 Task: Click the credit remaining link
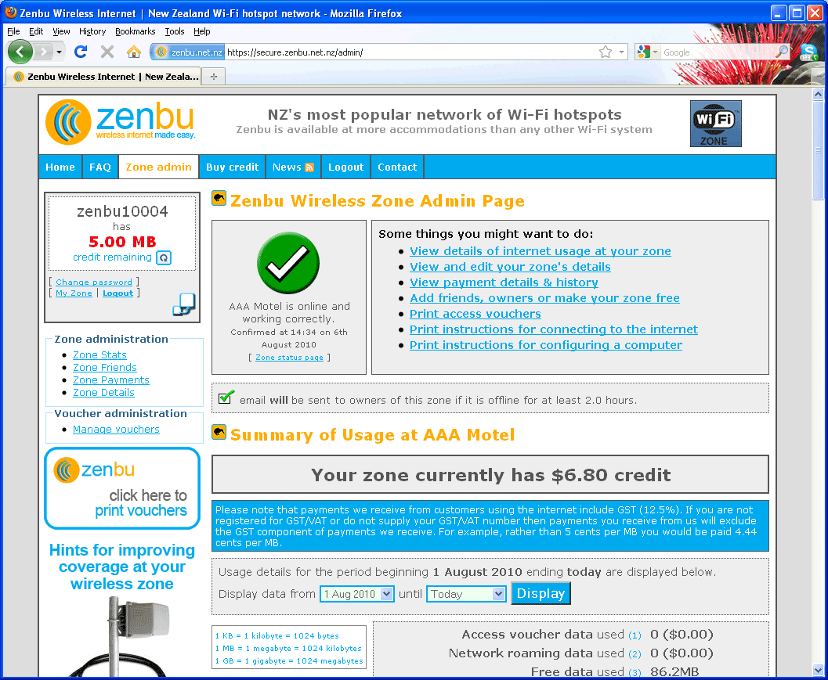[x=112, y=257]
